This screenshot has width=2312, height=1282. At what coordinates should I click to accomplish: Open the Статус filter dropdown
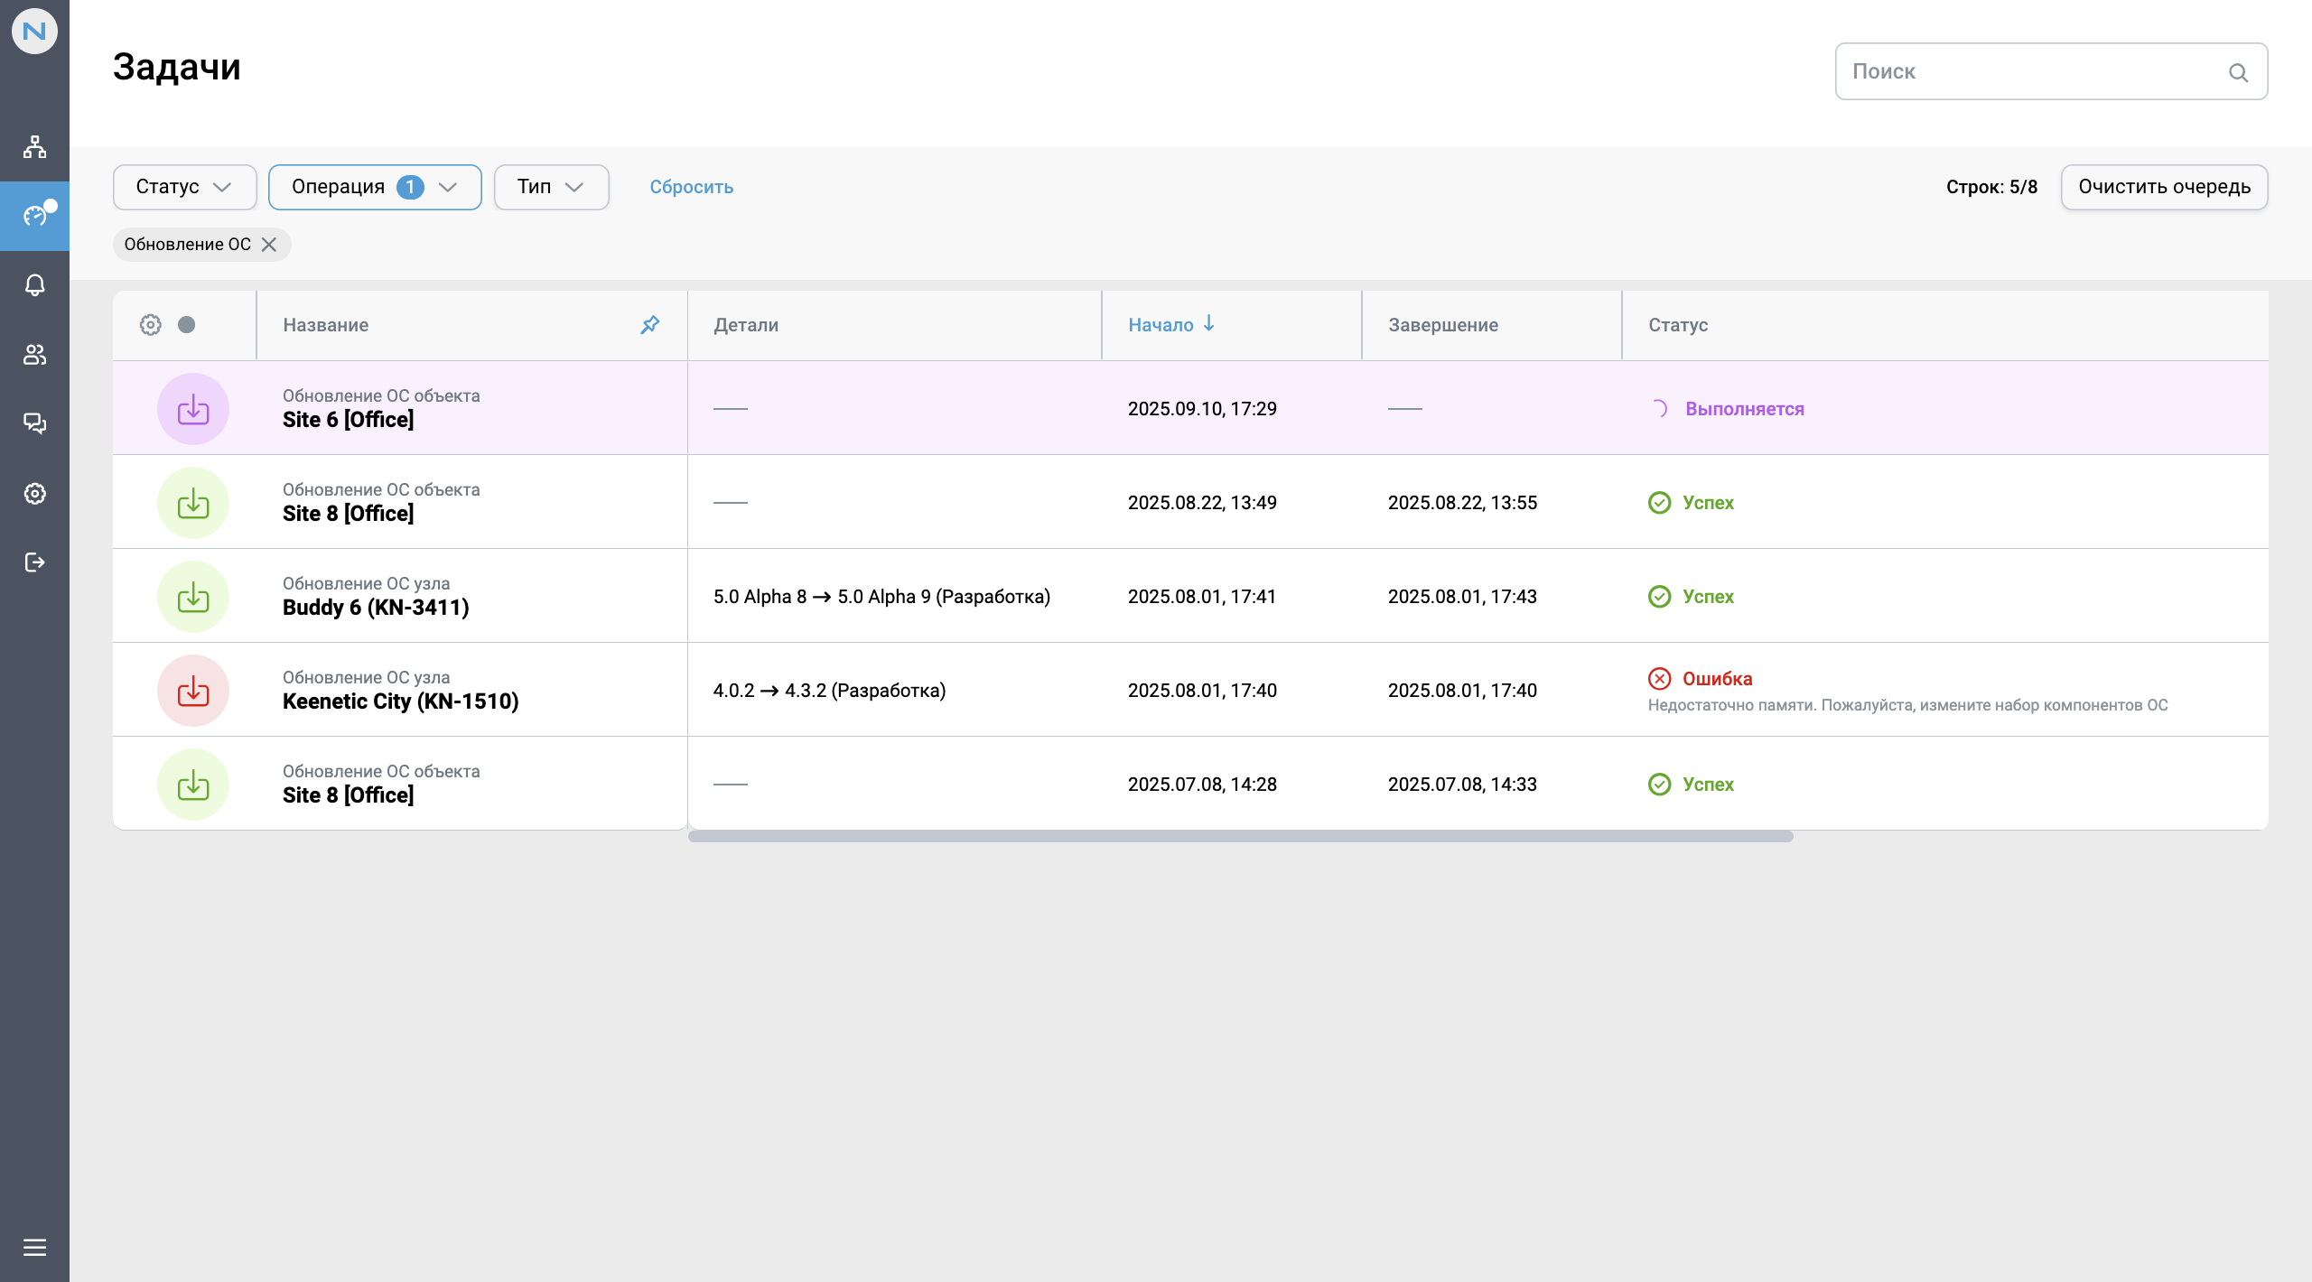184,187
